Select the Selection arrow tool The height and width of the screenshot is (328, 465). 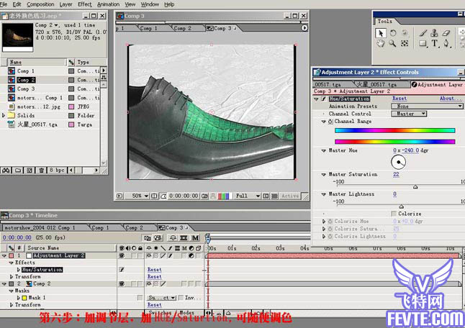pyautogui.click(x=381, y=33)
